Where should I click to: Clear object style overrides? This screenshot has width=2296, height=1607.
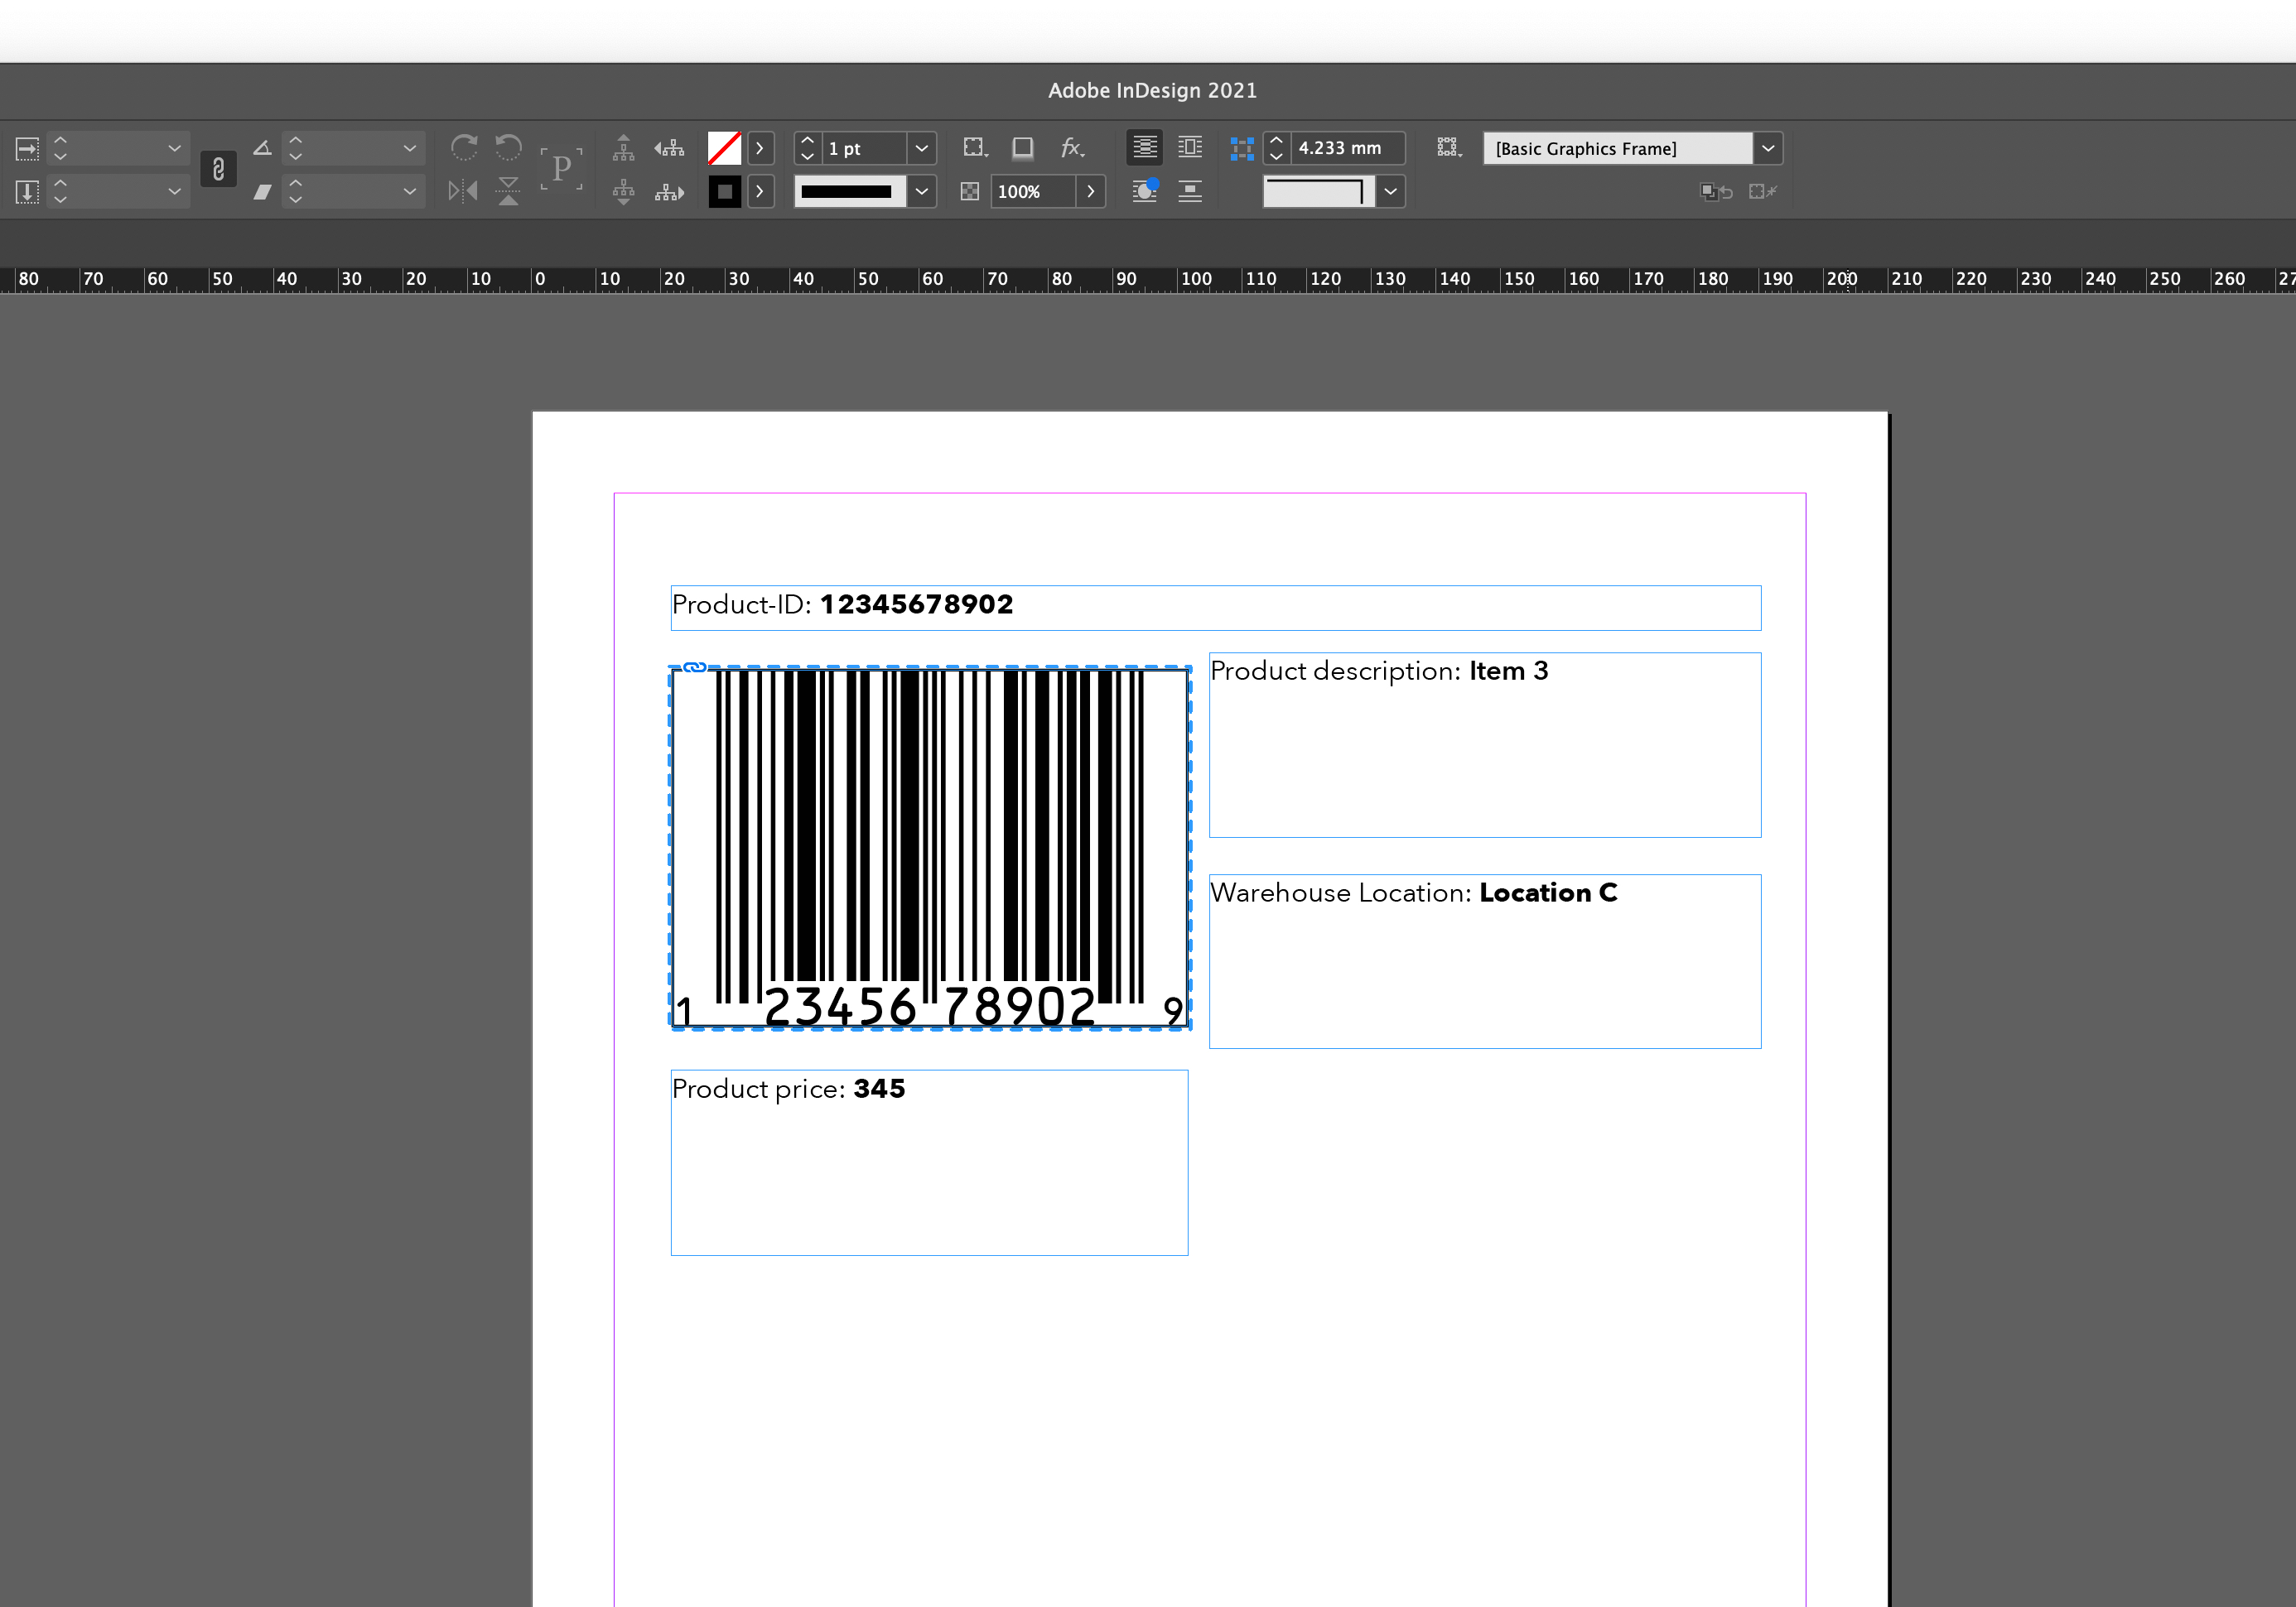[1716, 192]
